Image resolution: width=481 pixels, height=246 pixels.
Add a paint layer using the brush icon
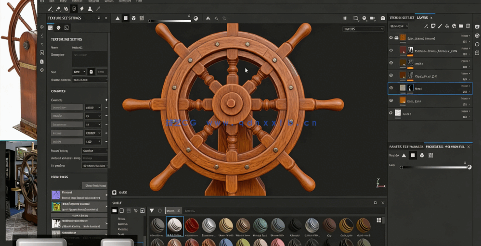(x=440, y=26)
